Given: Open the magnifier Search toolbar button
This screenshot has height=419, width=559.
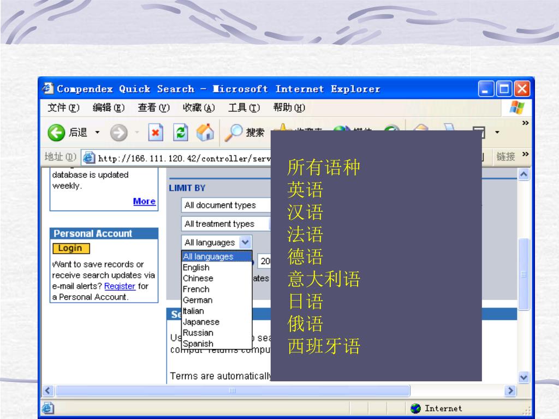Looking at the screenshot, I should pos(245,133).
